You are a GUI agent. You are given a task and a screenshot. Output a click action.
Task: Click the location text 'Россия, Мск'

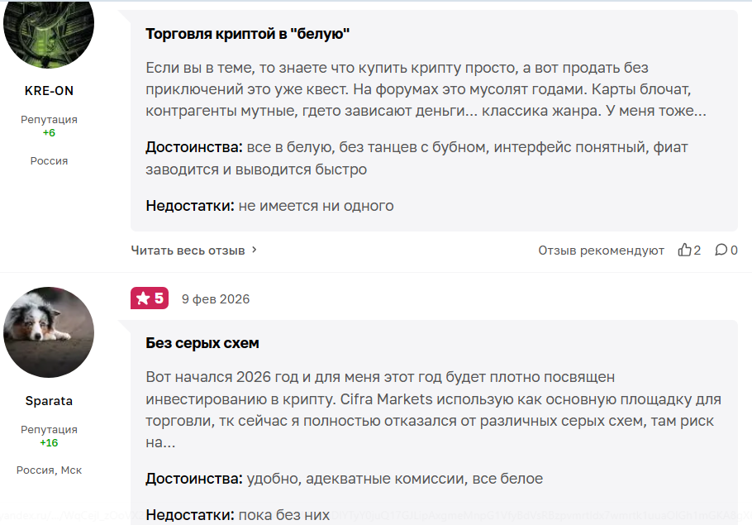(x=49, y=470)
